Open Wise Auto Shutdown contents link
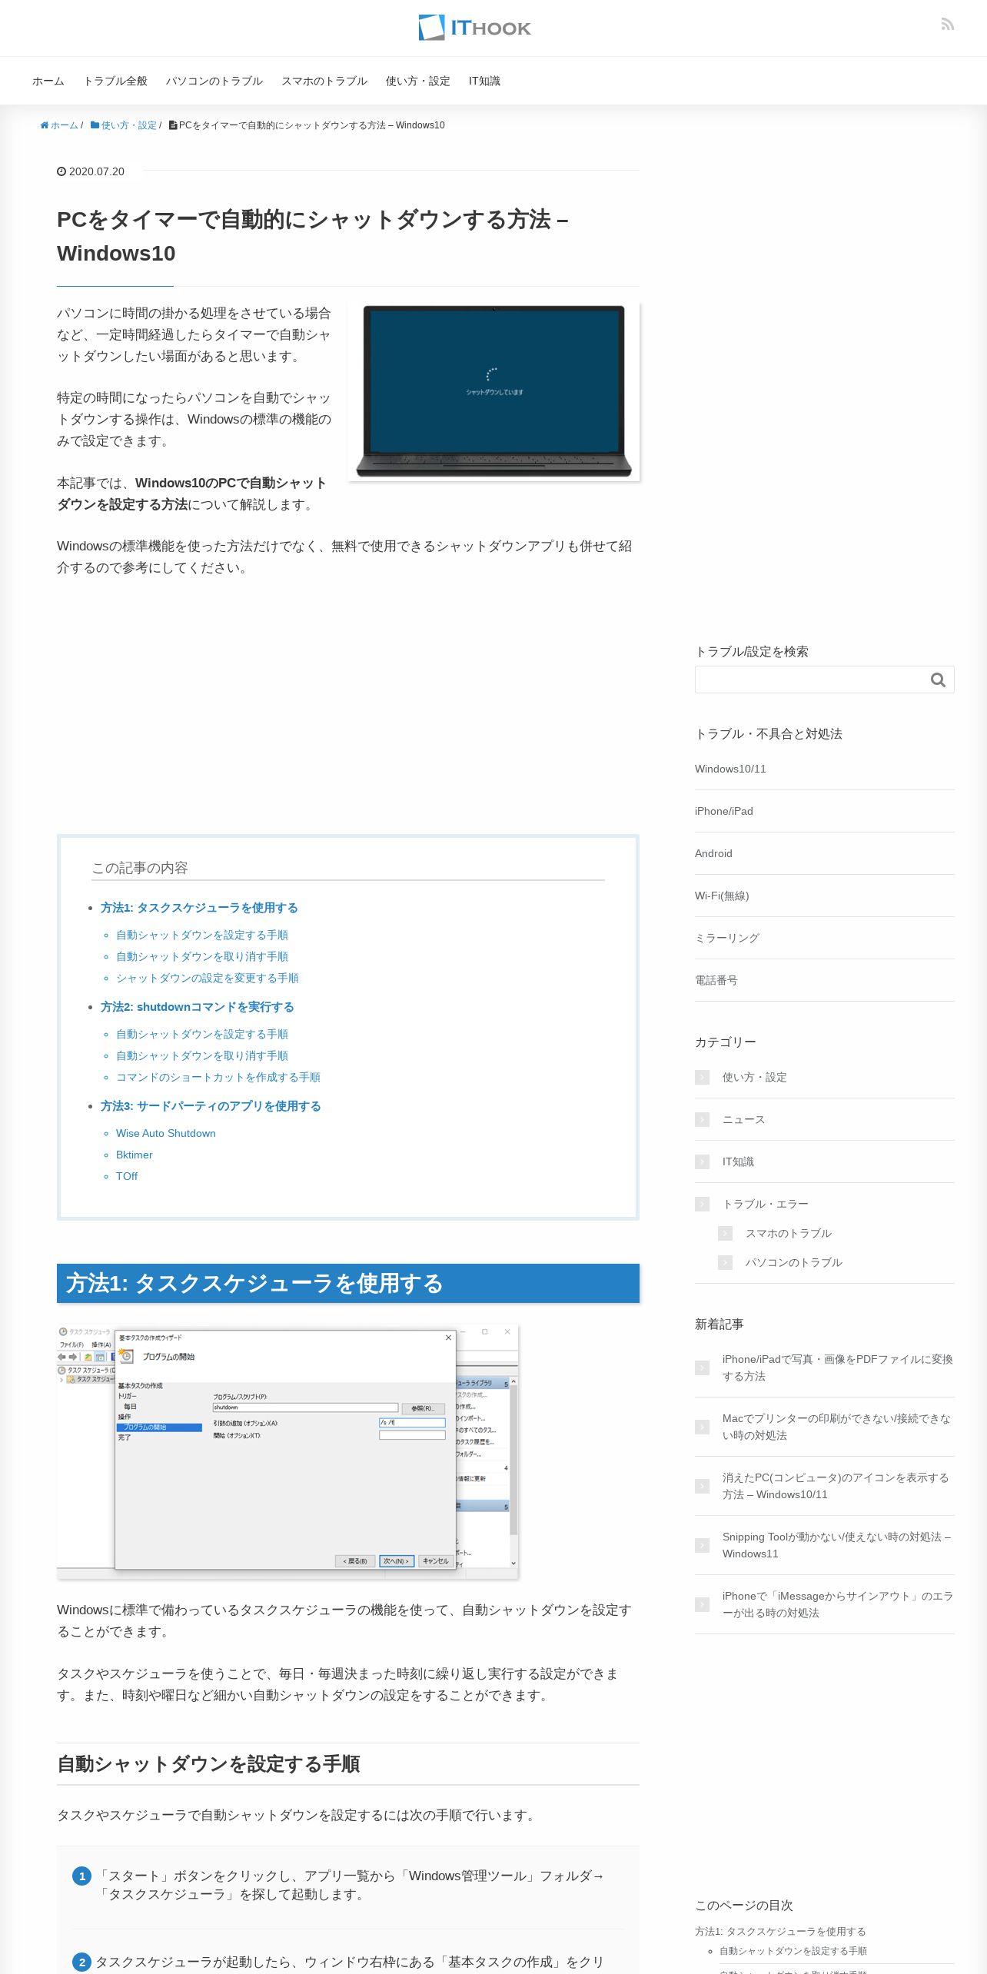The height and width of the screenshot is (1974, 987). point(166,1133)
